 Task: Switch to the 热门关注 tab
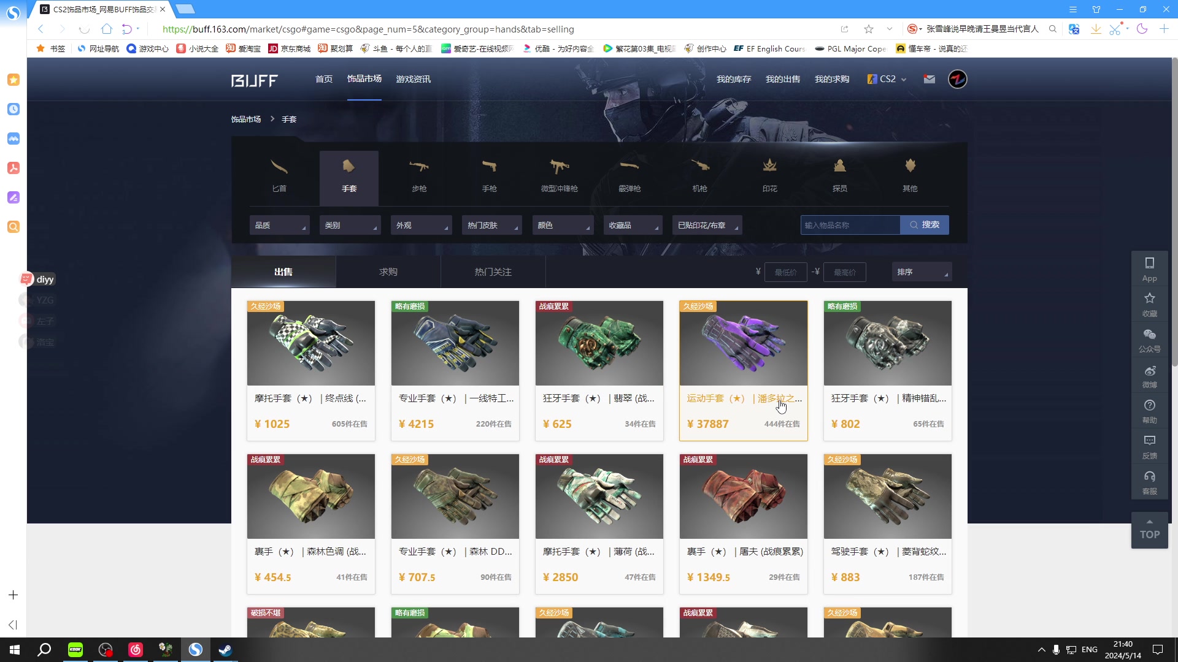(x=493, y=272)
